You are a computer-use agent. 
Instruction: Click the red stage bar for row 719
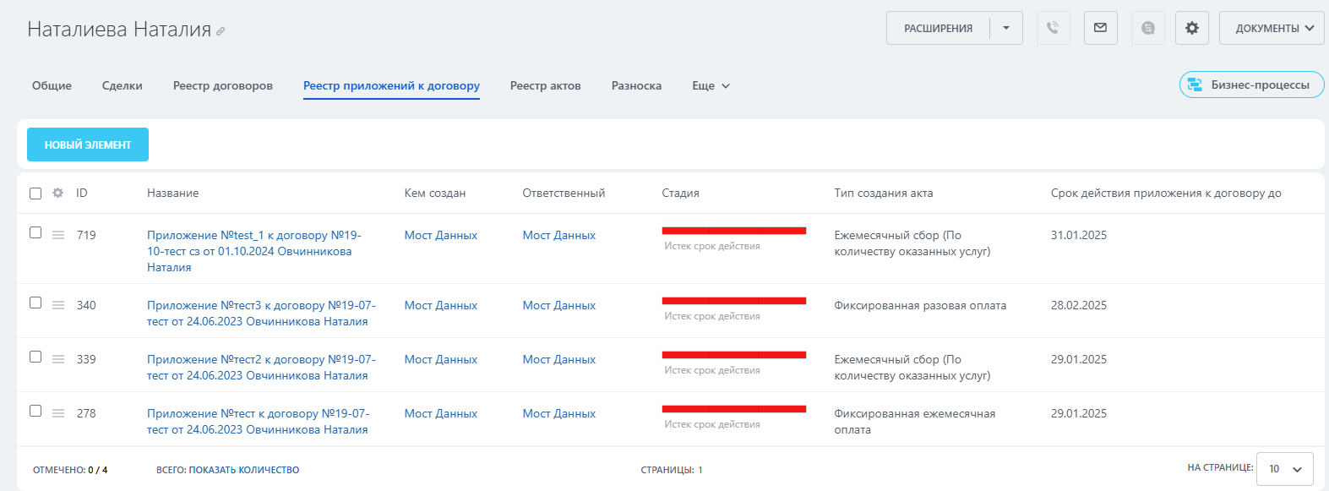click(x=733, y=231)
